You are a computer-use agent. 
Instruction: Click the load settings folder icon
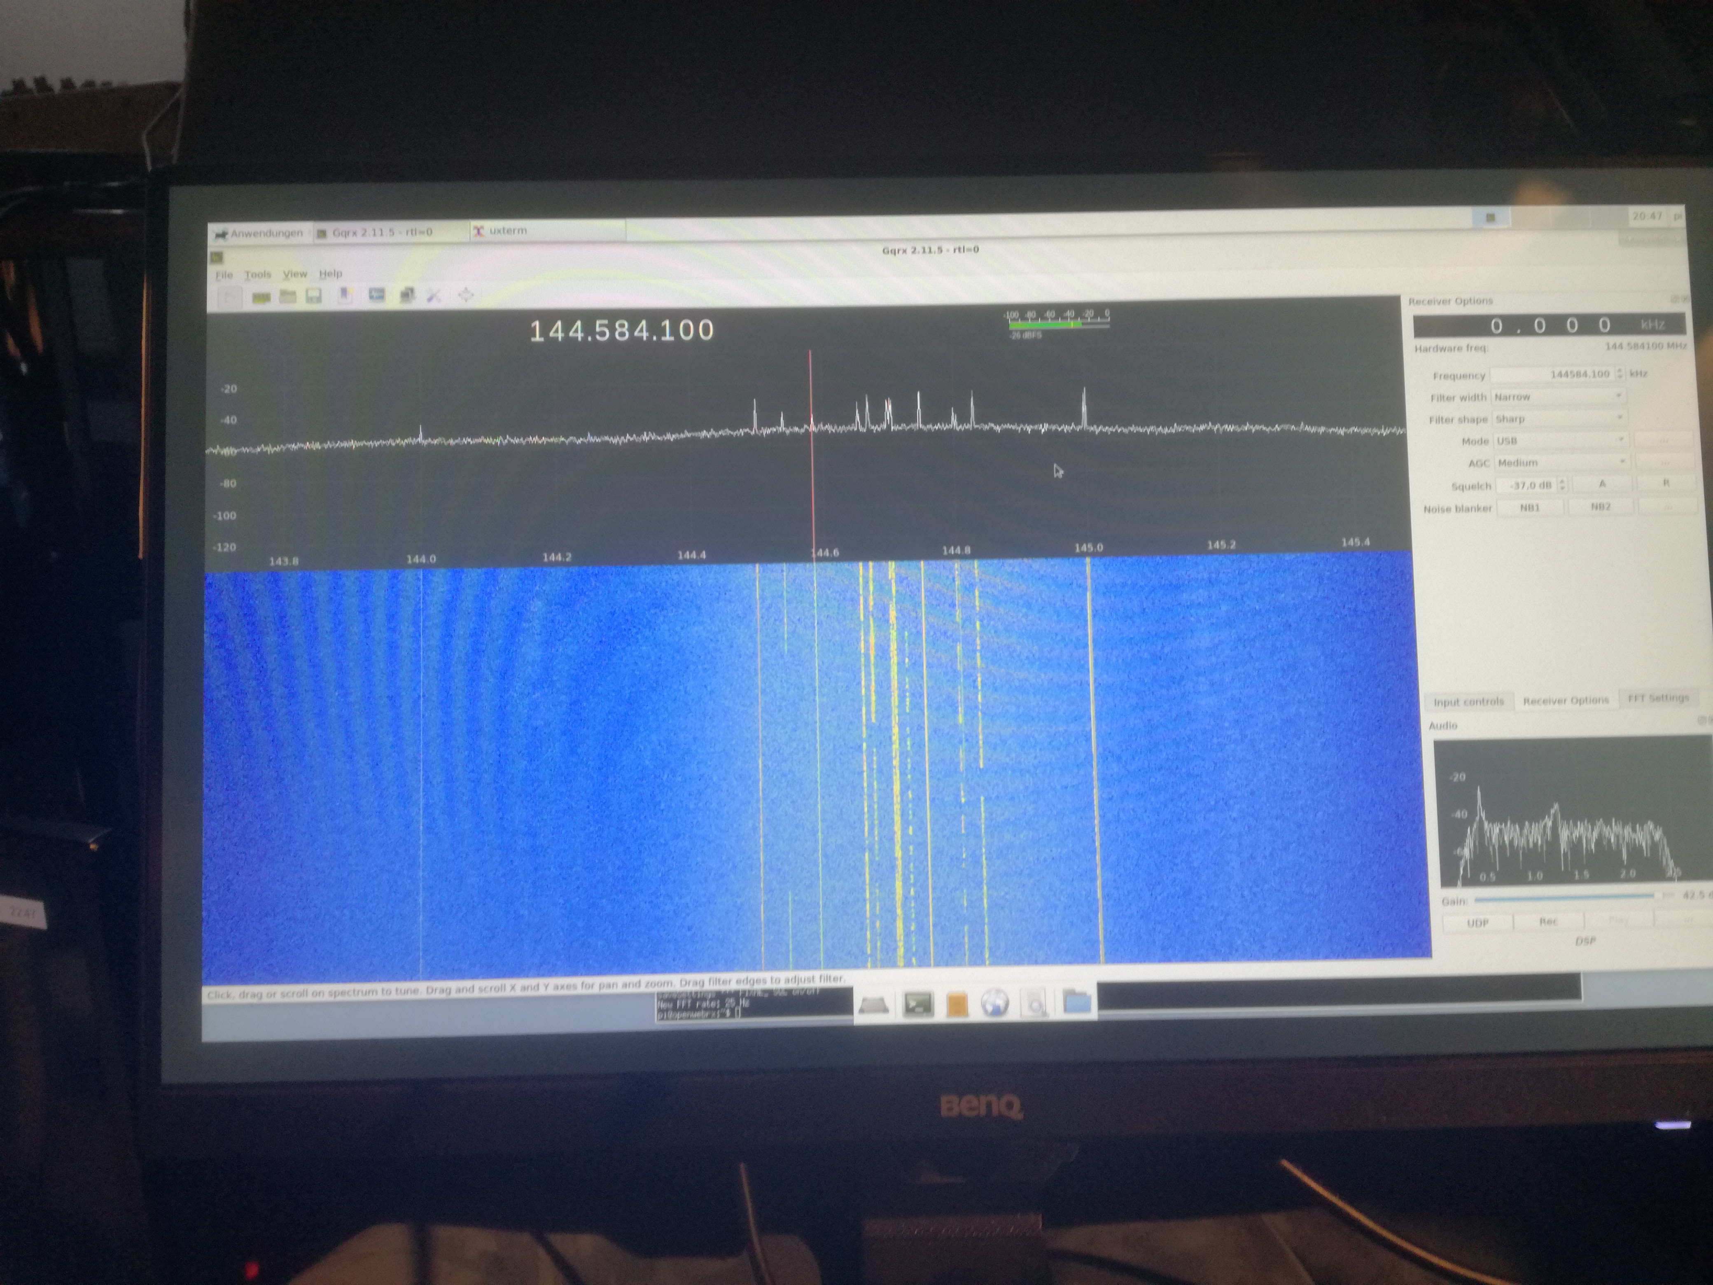(x=287, y=296)
